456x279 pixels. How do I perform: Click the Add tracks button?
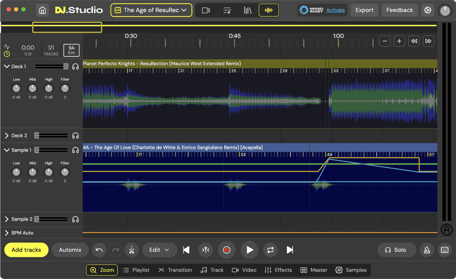(x=26, y=250)
